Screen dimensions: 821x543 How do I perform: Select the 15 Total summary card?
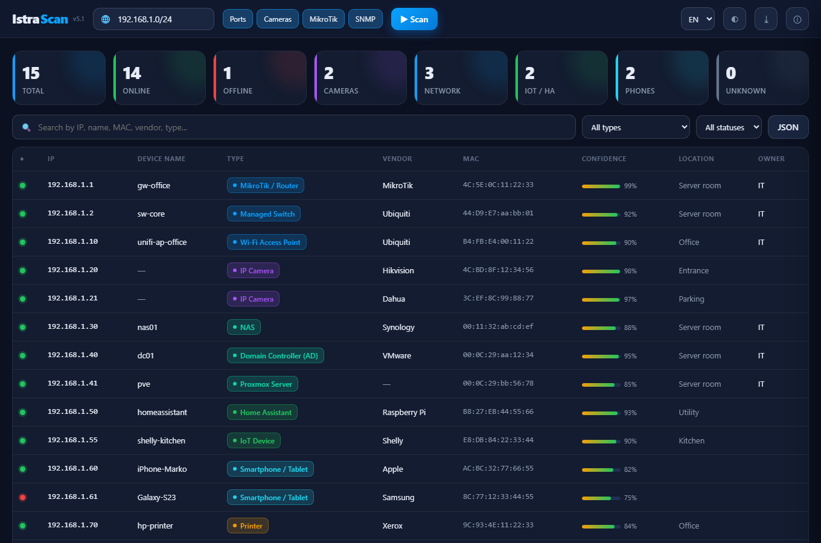59,78
